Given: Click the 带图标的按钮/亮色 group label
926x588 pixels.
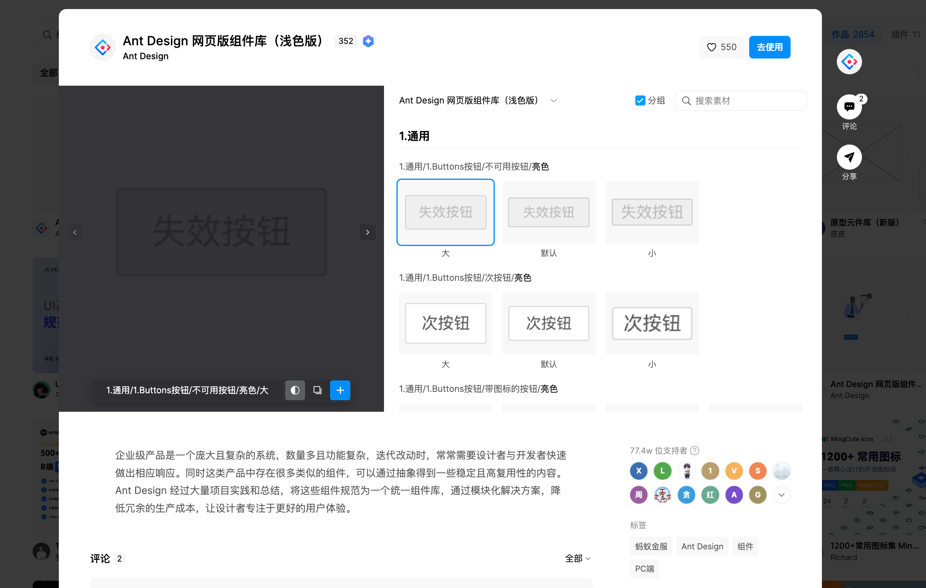Looking at the screenshot, I should [x=478, y=389].
